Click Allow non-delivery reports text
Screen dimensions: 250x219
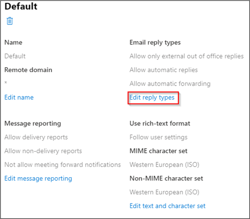(43, 151)
